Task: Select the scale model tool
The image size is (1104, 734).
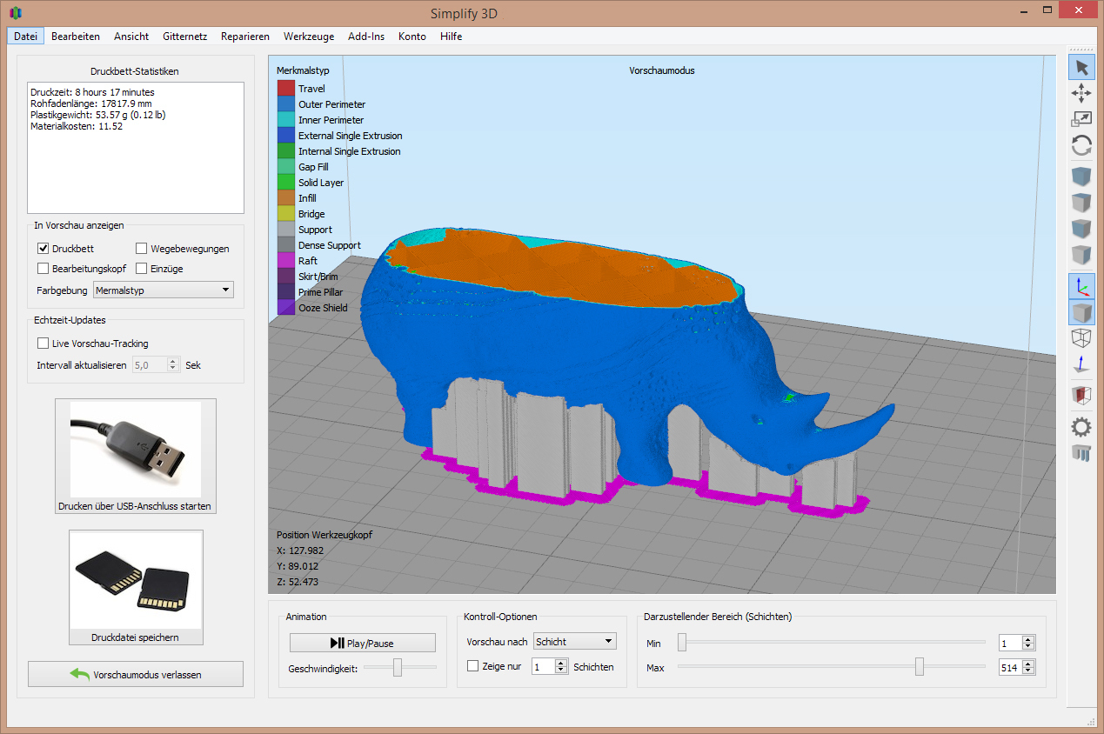Action: [x=1081, y=119]
